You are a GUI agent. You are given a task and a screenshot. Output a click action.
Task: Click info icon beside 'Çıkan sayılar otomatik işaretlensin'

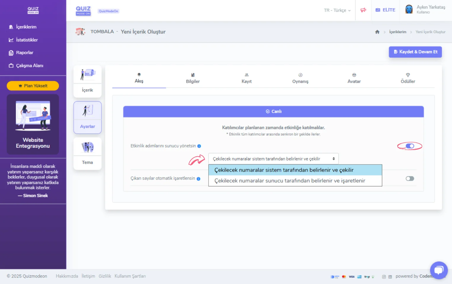coord(198,179)
